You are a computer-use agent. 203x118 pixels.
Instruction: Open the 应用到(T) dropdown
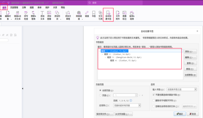click(127, 106)
